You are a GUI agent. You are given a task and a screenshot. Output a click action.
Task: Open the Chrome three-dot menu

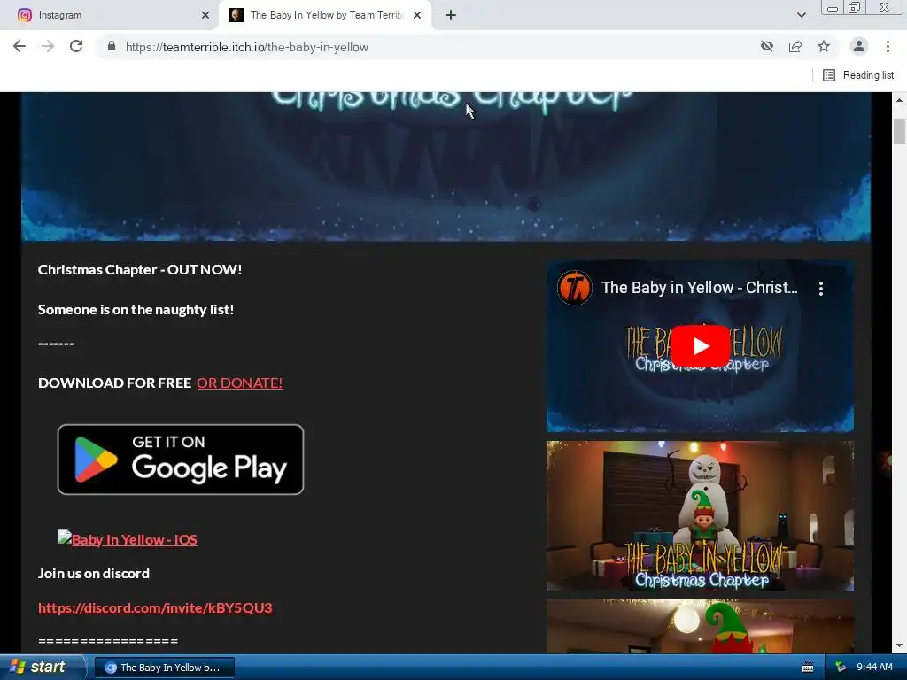[x=888, y=46]
